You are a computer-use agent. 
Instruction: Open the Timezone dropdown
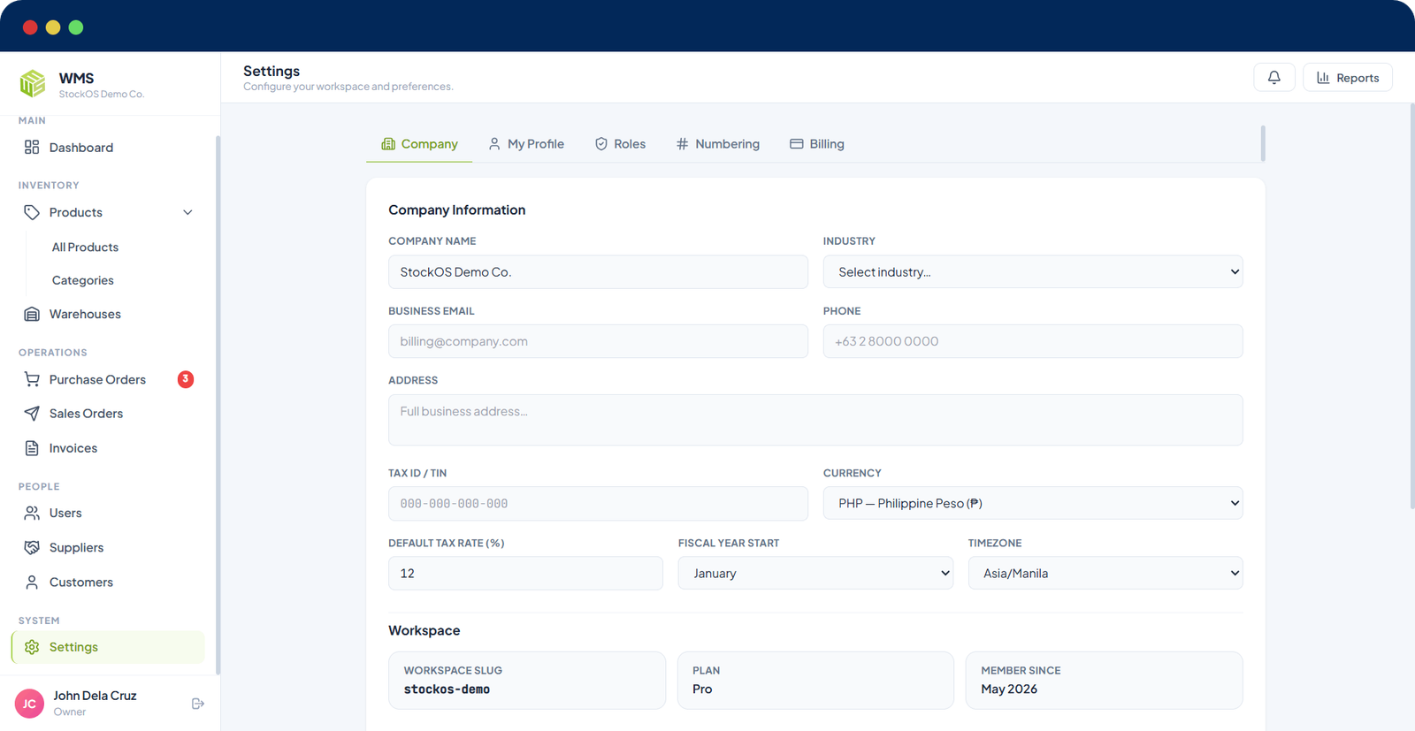click(x=1105, y=573)
